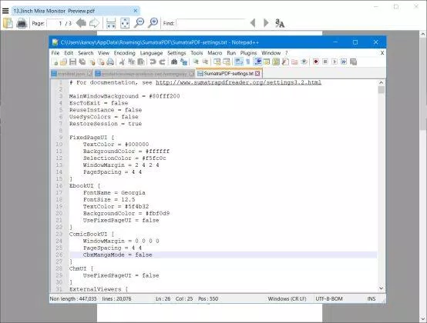Click into the Page number field

click(x=55, y=23)
